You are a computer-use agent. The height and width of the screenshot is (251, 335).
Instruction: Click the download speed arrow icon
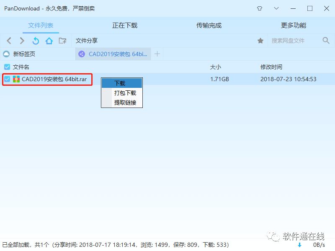click(x=299, y=245)
